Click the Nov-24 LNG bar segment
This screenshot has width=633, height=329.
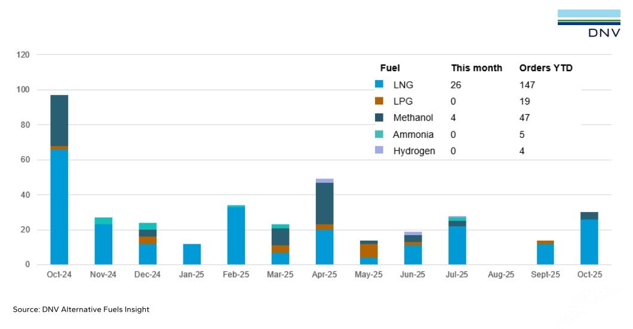coord(103,244)
